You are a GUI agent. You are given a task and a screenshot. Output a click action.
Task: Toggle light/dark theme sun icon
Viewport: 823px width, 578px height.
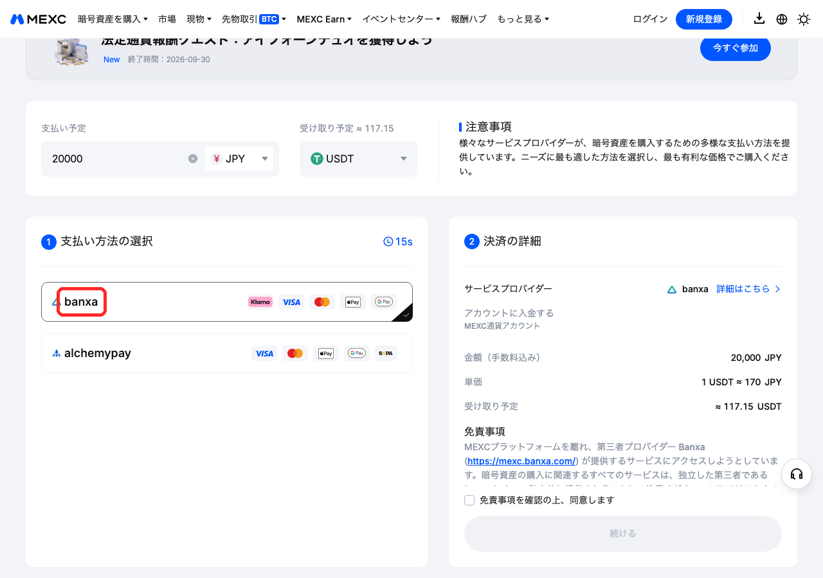coord(804,19)
